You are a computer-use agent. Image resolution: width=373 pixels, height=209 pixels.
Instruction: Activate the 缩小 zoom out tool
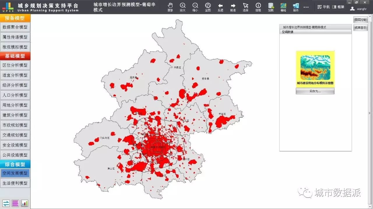pos(195,7)
